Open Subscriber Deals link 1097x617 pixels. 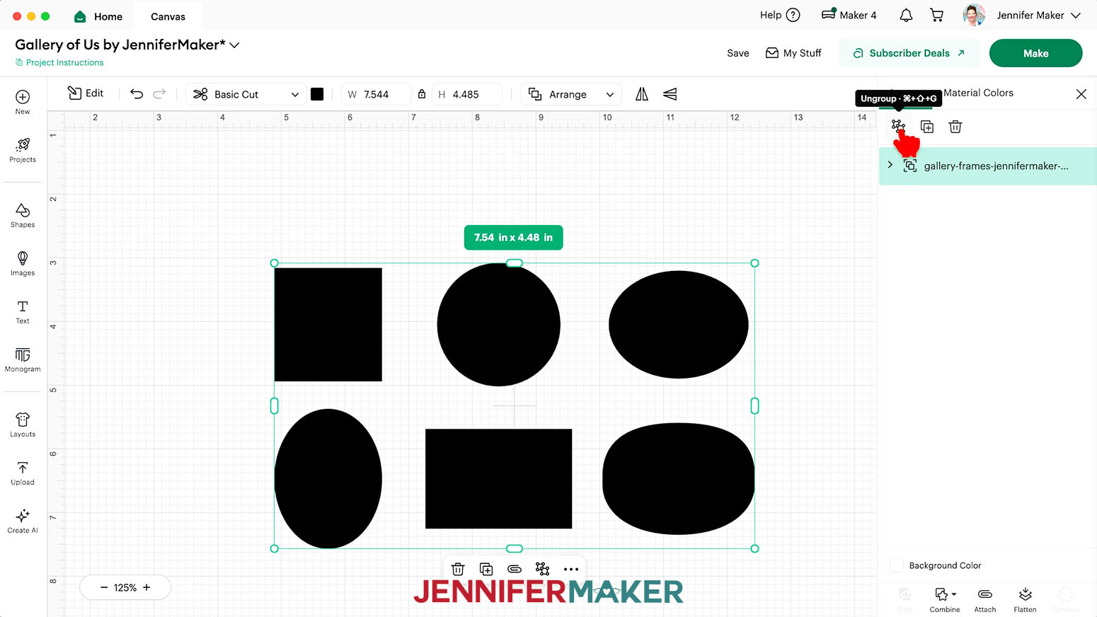pyautogui.click(x=909, y=53)
